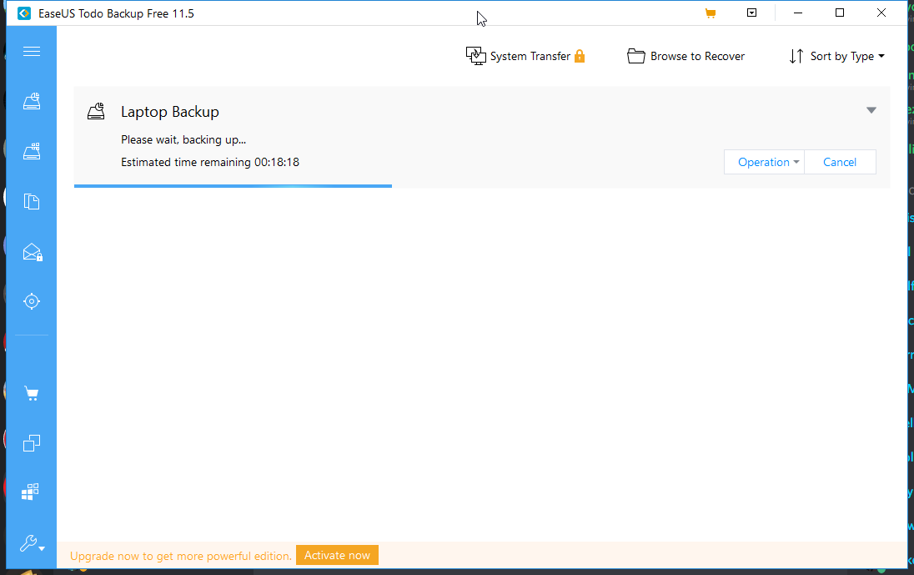Click 'Upgrade now to get more powerful edition.' text

coord(181,556)
